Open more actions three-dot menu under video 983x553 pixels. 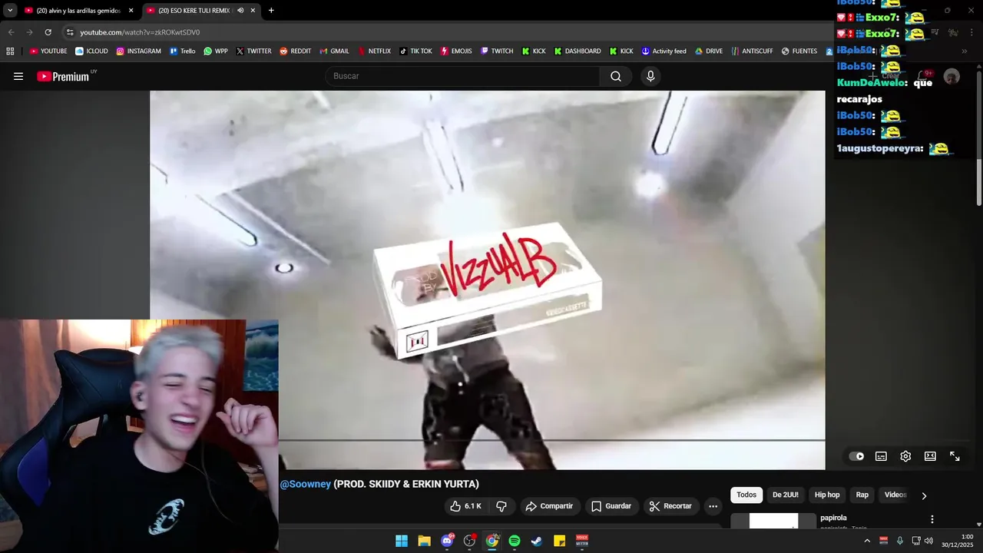coord(713,506)
